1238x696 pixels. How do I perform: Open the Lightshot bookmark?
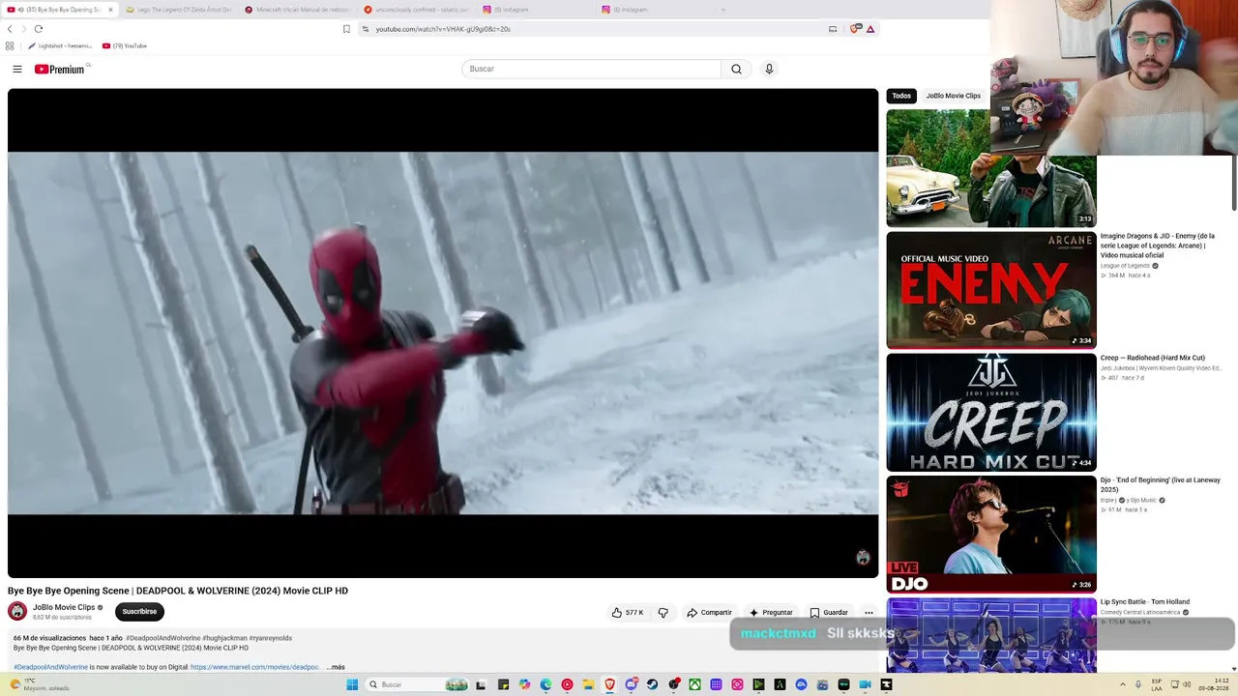[x=60, y=45]
